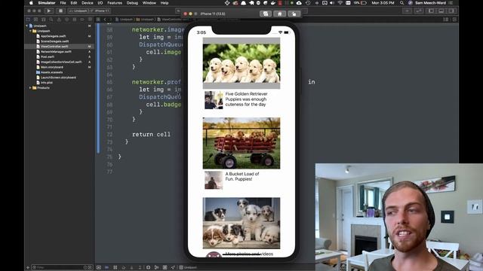
Task: Open the Features menu
Action: click(115, 3)
